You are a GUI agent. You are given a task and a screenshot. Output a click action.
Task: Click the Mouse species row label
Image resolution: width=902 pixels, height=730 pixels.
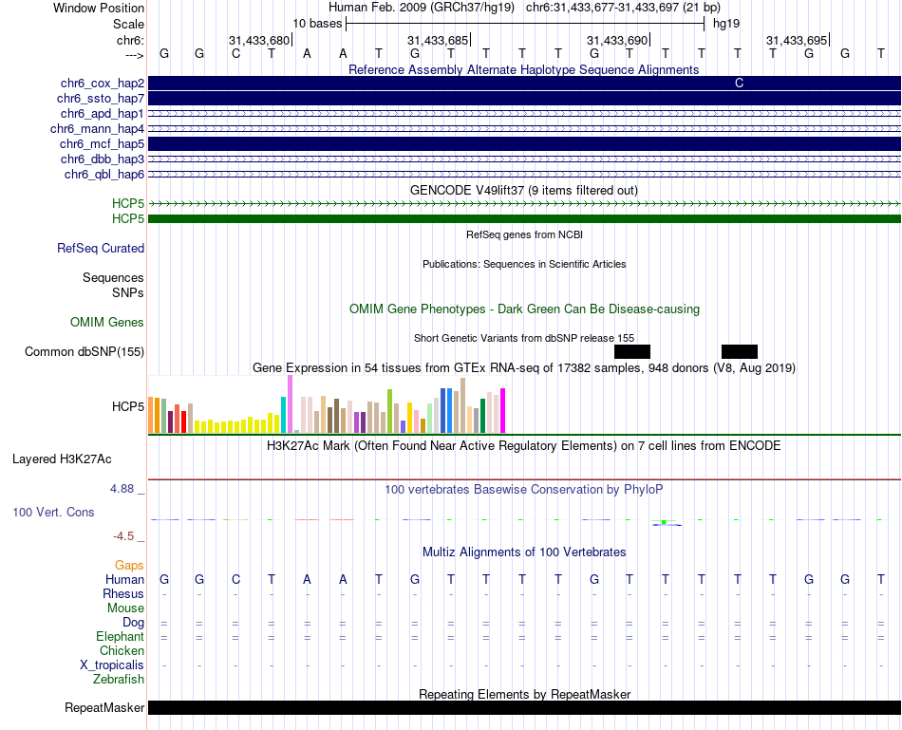[125, 608]
